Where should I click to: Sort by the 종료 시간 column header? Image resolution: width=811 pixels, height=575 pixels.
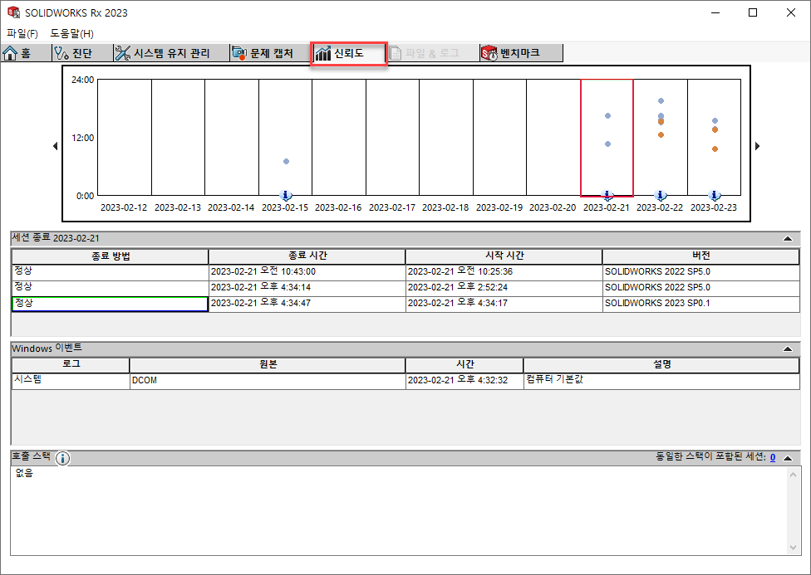(307, 256)
